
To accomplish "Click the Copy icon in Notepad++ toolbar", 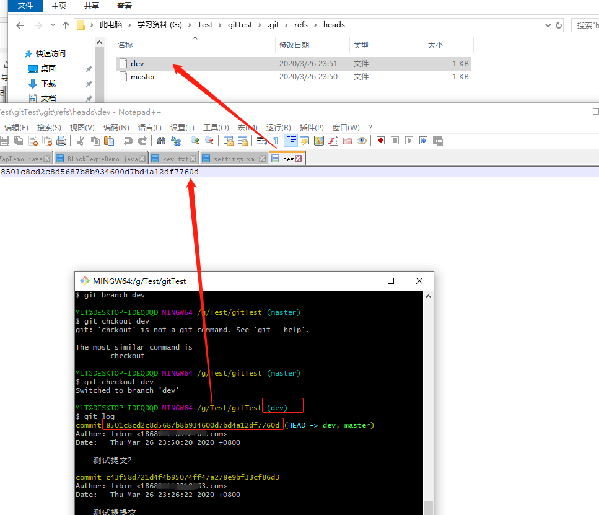I will pos(95,141).
